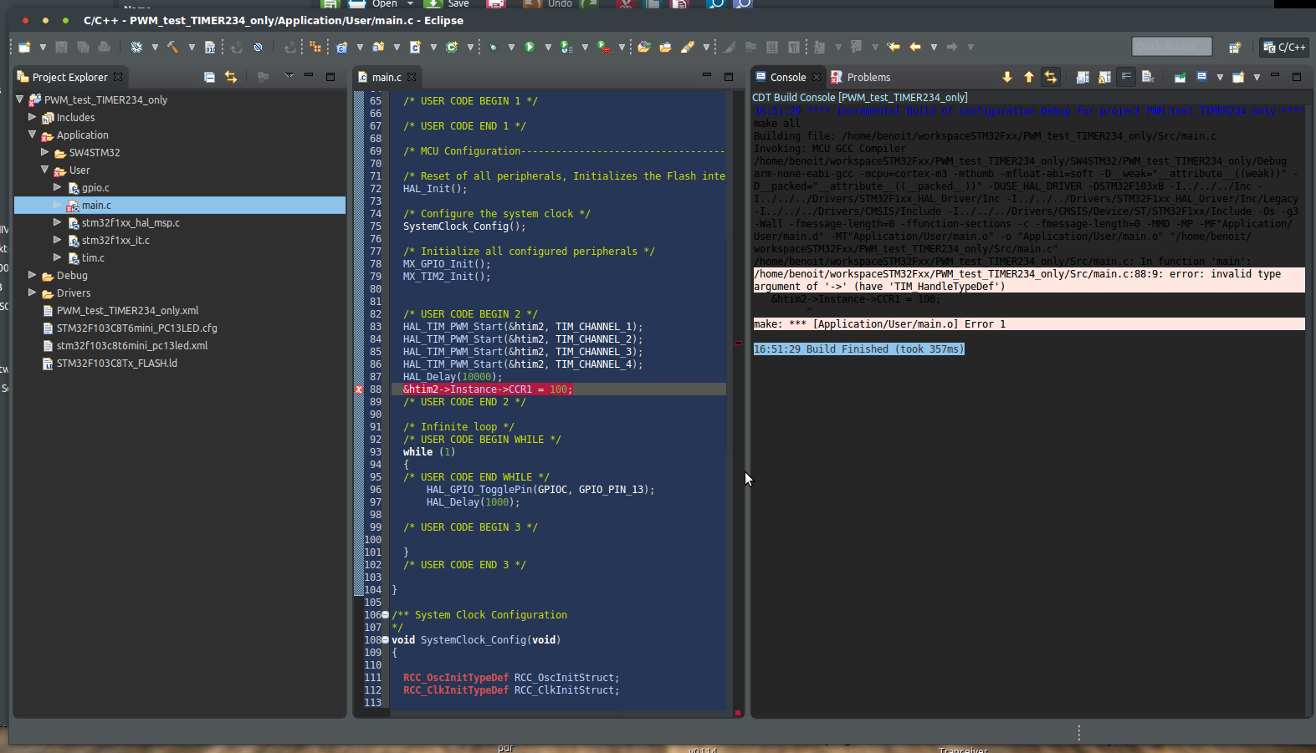Click the New Source Folder icon
1316x753 pixels.
[378, 47]
